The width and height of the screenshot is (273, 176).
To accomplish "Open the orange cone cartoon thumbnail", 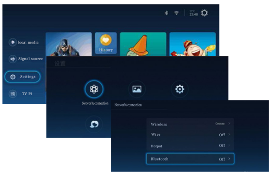I will coord(143,44).
